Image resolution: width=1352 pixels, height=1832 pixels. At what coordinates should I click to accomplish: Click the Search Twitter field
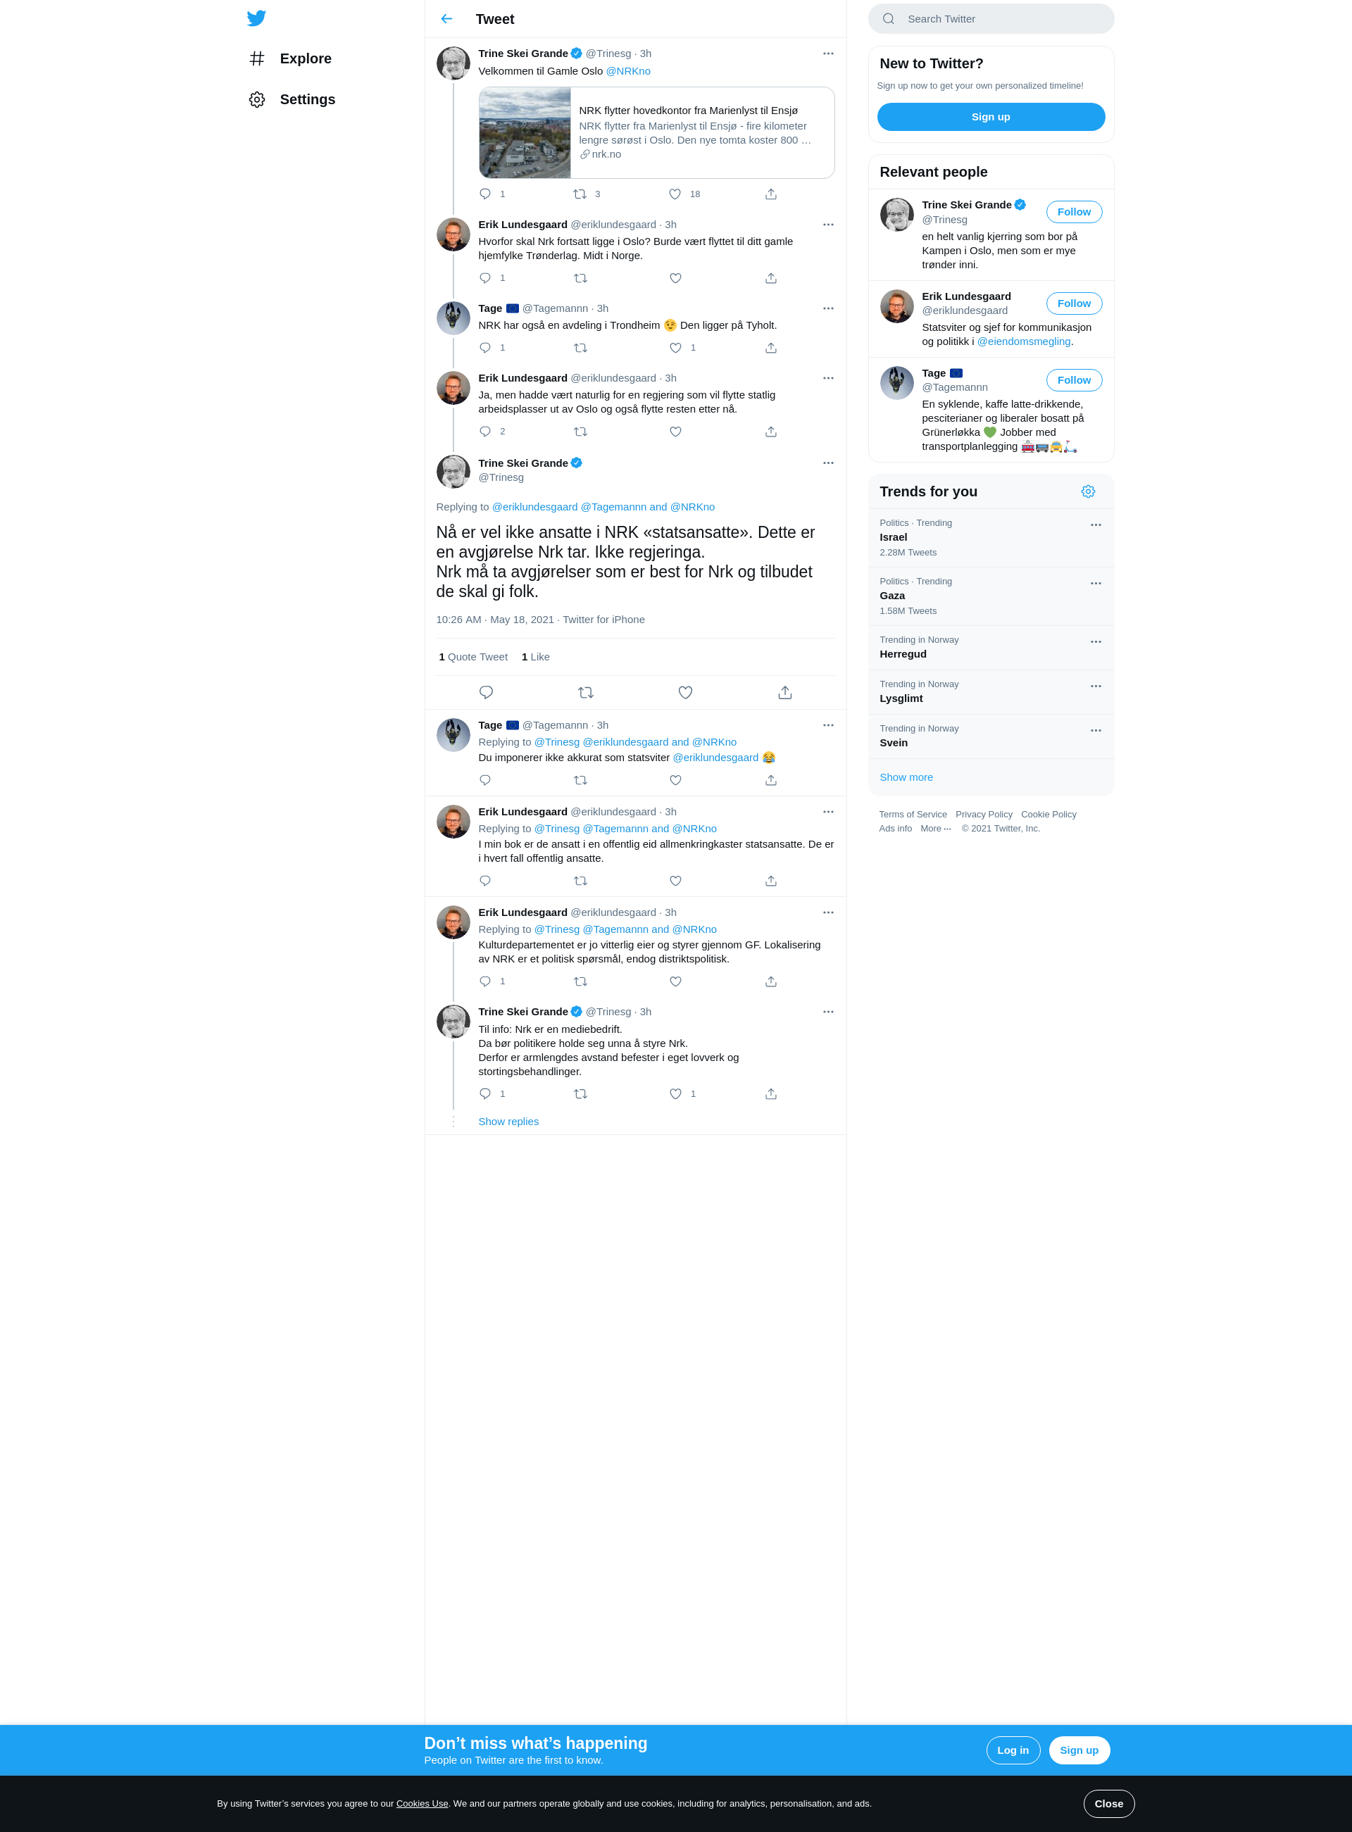click(x=990, y=19)
